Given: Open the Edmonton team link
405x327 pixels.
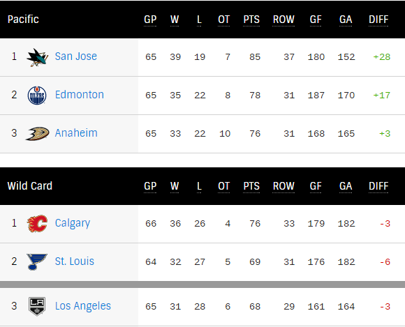Looking at the screenshot, I should tap(80, 95).
